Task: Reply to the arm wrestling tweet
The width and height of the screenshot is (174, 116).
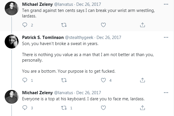Action: click(x=25, y=25)
